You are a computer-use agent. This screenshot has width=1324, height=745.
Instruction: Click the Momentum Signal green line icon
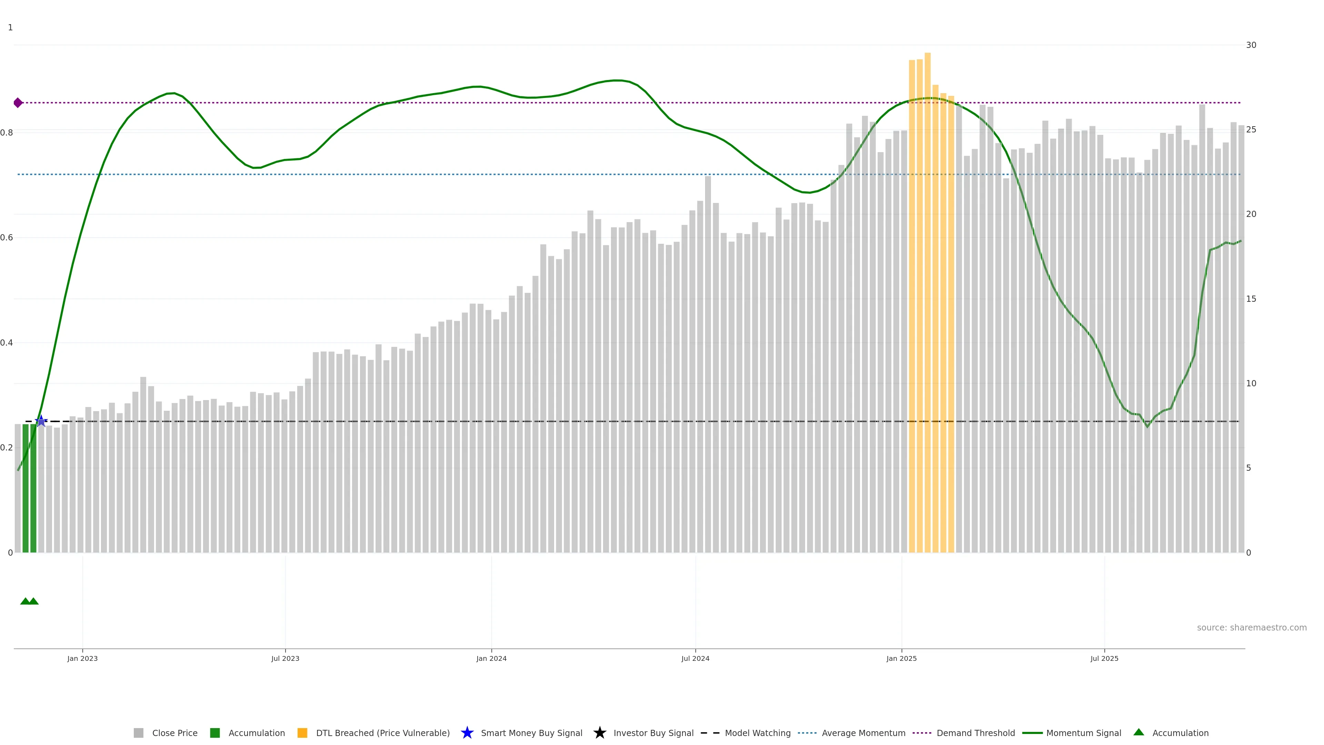pos(1032,733)
